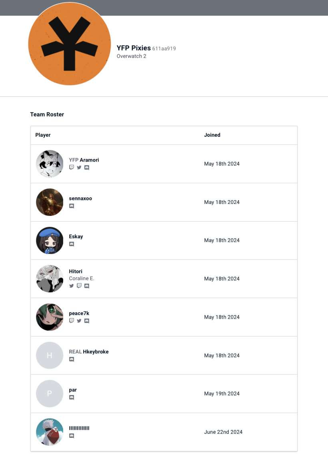Open peace7k's Twitter icon

pyautogui.click(x=79, y=321)
